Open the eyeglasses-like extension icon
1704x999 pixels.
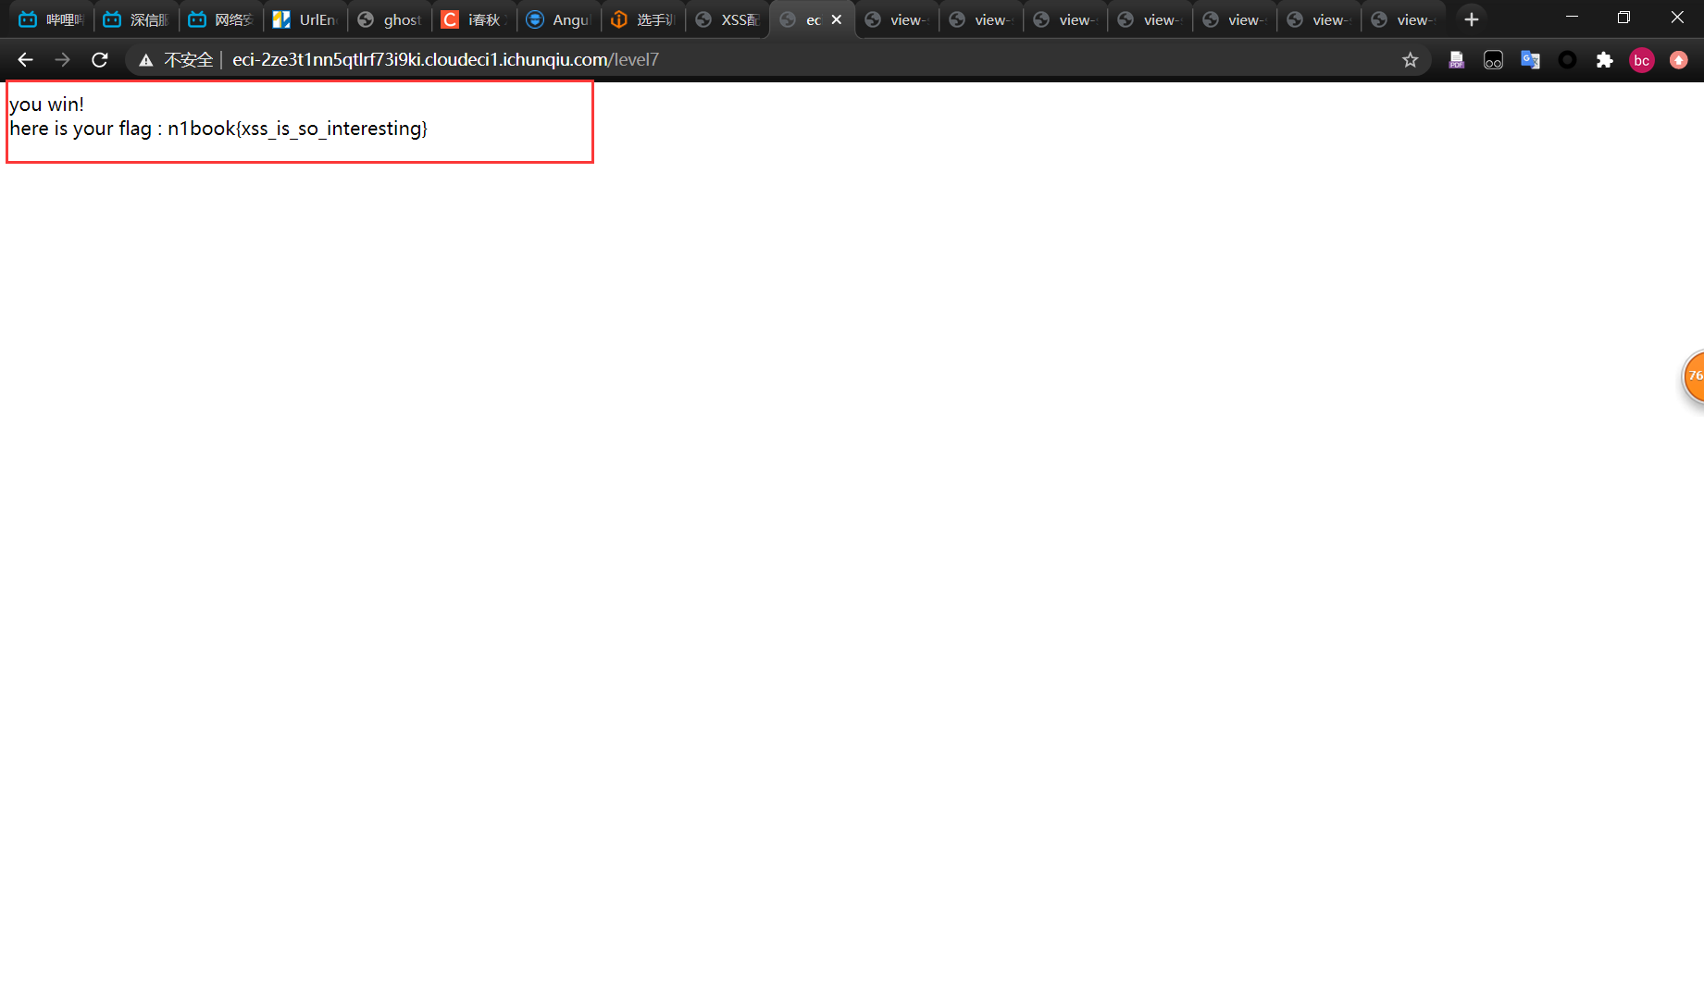click(x=1493, y=60)
